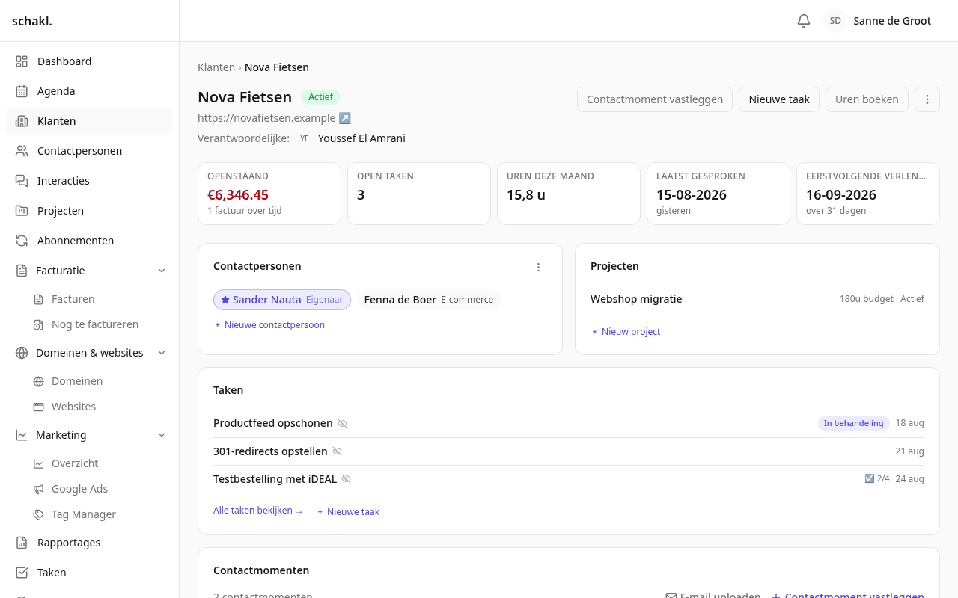Screen dimensions: 958x598
Task: Open the Fenna de Boer contact chip
Action: (429, 300)
